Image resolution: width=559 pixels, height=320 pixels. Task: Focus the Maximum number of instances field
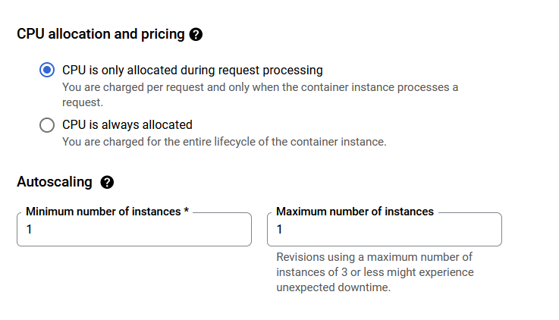385,229
